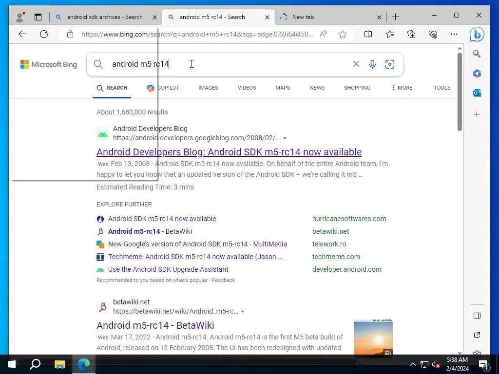The width and height of the screenshot is (499, 374).
Task: Open Android SDK m5-rc14 now available blog result
Action: click(229, 152)
